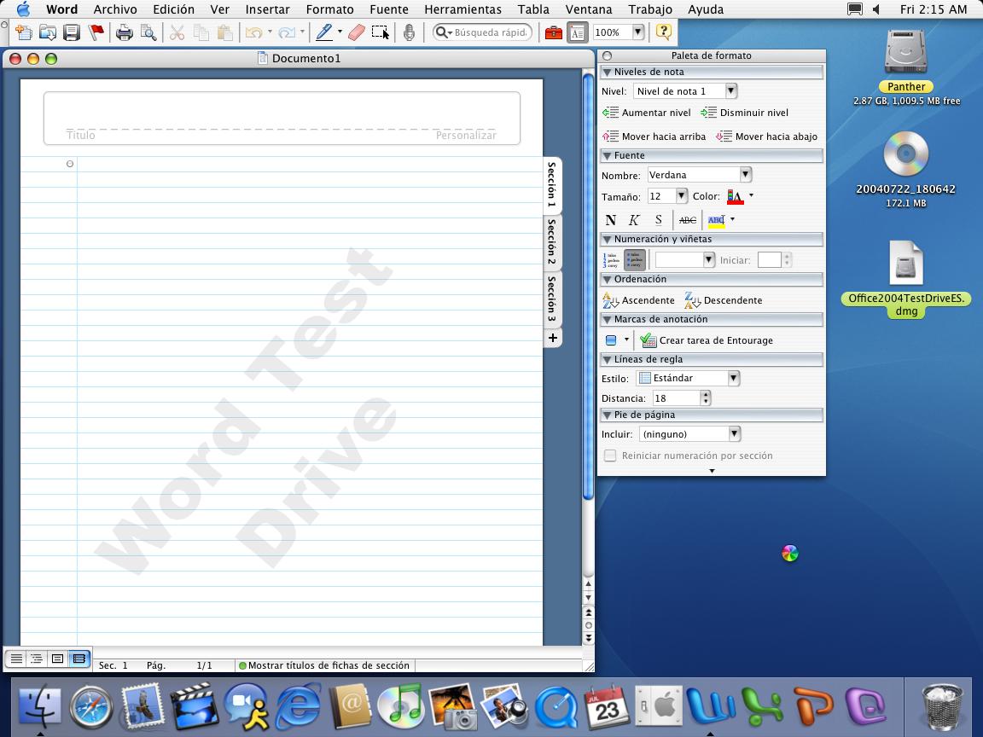Image resolution: width=983 pixels, height=737 pixels.
Task: Open the Nivel de nota dropdown
Action: 730,91
